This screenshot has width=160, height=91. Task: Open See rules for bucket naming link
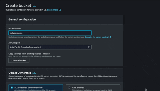96,37
